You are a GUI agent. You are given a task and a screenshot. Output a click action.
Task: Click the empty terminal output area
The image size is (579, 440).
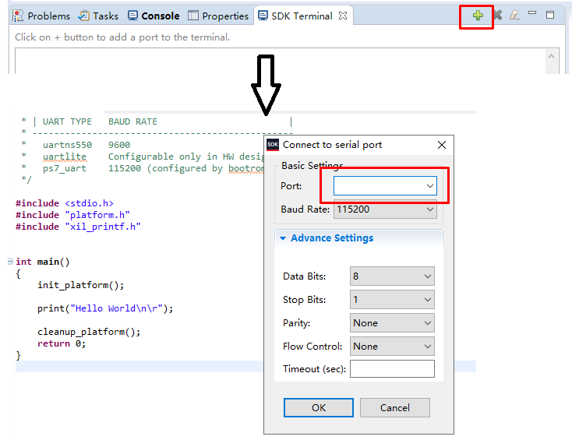[280, 62]
